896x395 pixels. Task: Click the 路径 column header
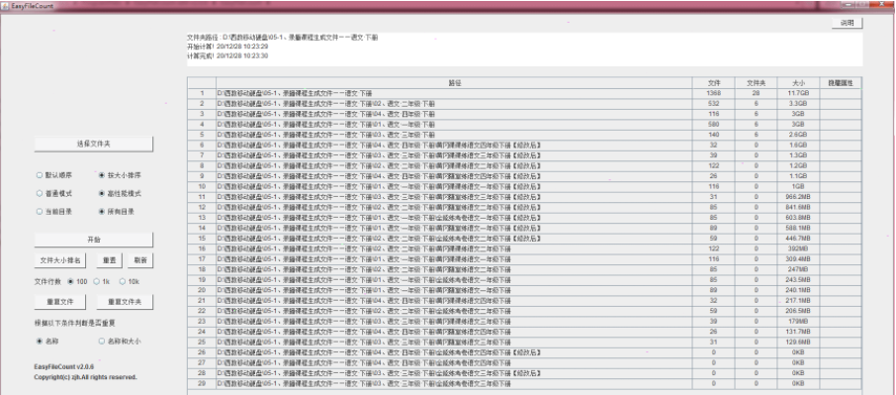coord(454,83)
